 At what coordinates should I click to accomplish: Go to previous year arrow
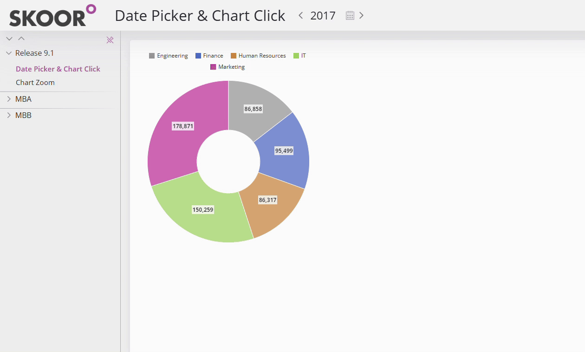coord(301,15)
